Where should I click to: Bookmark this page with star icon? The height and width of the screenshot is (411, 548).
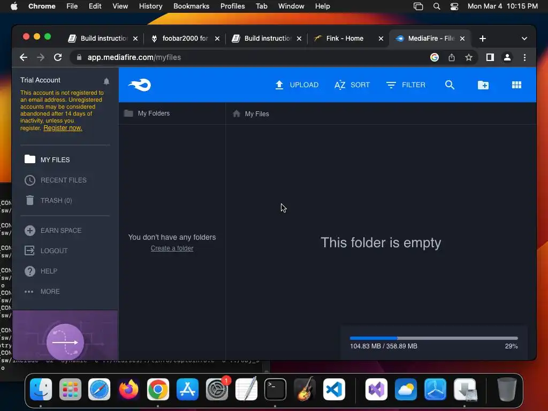coord(469,57)
